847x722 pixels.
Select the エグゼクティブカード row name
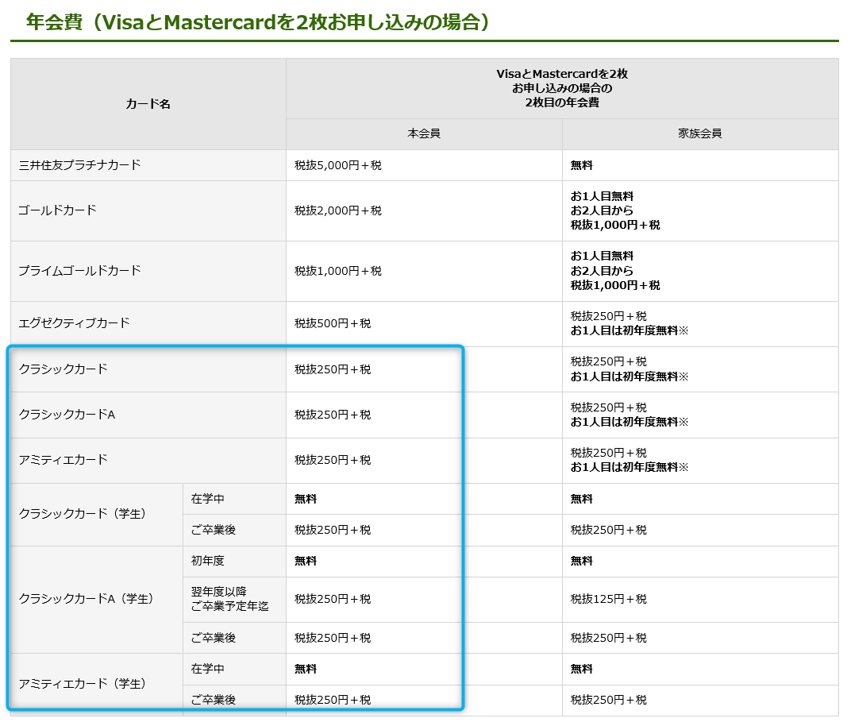[x=74, y=322]
